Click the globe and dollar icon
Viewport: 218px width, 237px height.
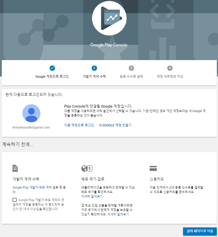(x=87, y=168)
